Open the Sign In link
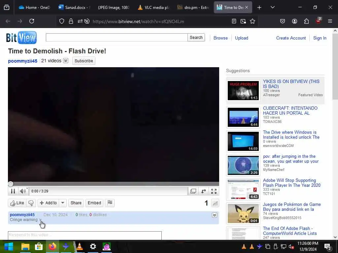This screenshot has width=338, height=253. [320, 38]
